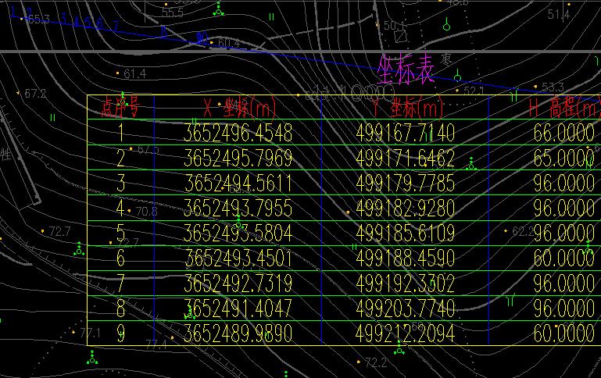
Task: Select the 62.2 spot elevation label
Action: pos(522,231)
